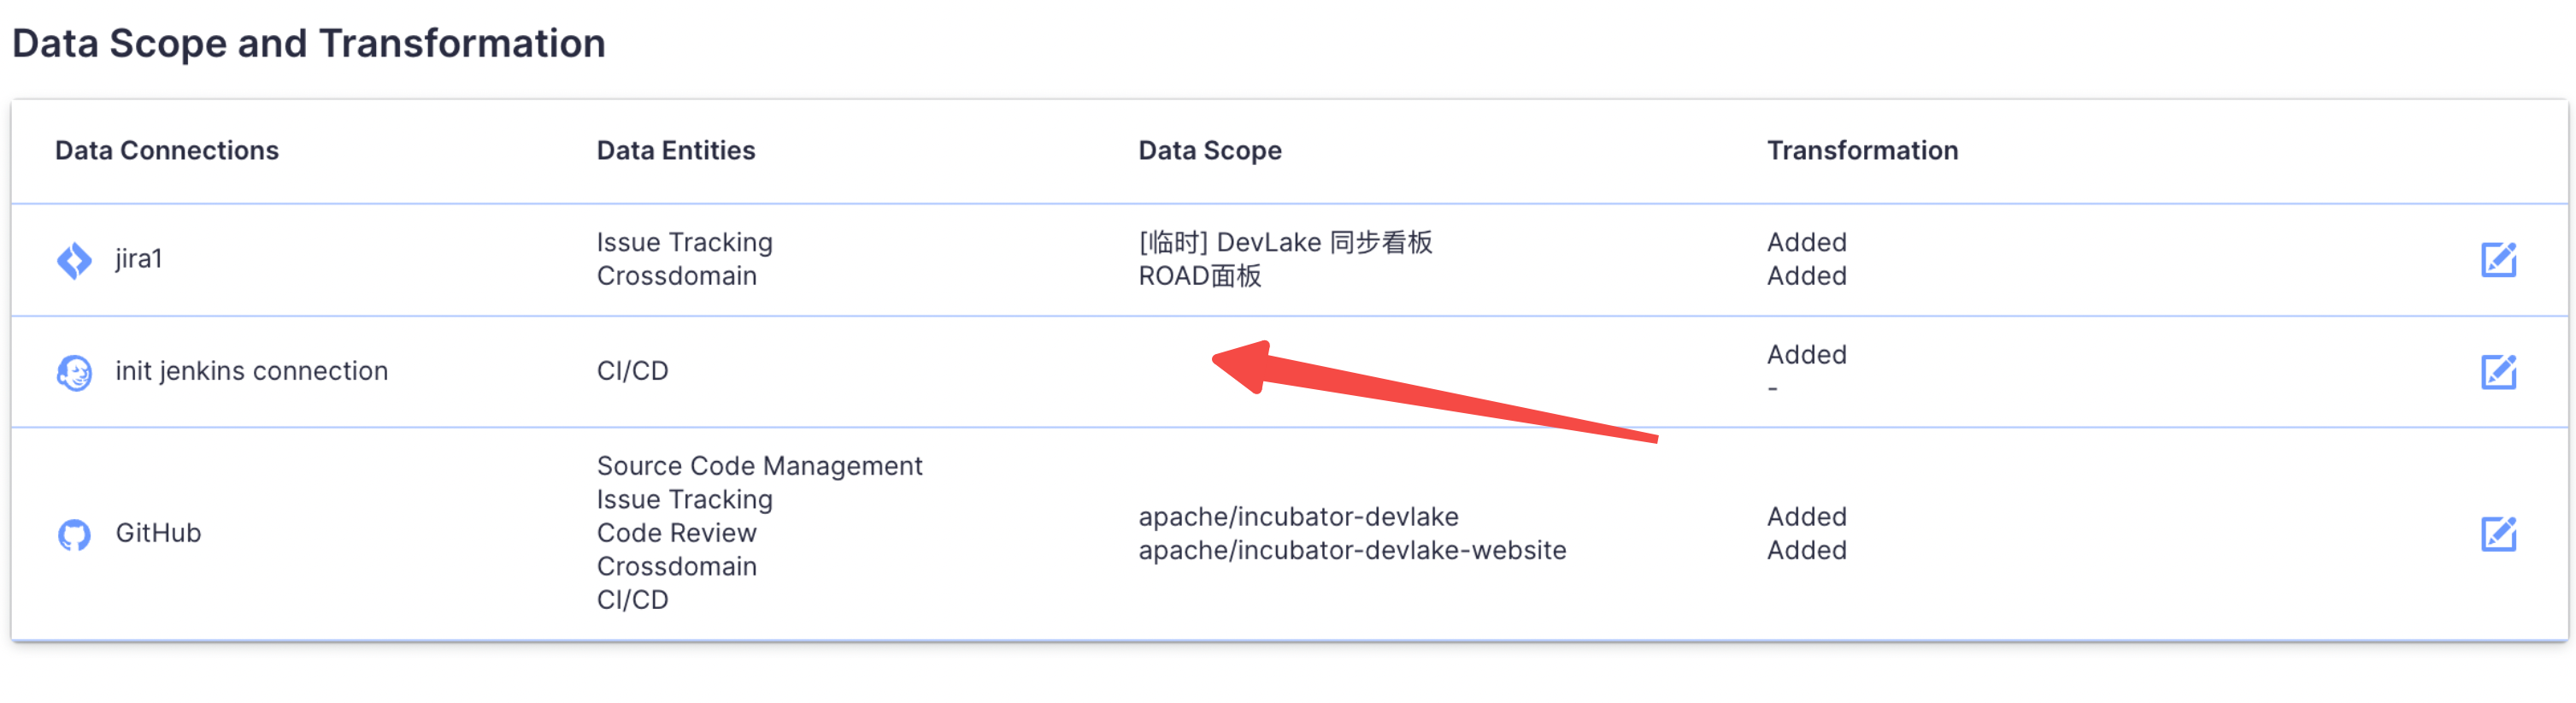Click the CI/CD entity for Jenkins
Image resolution: width=2576 pixels, height=703 pixels.
[x=633, y=371]
